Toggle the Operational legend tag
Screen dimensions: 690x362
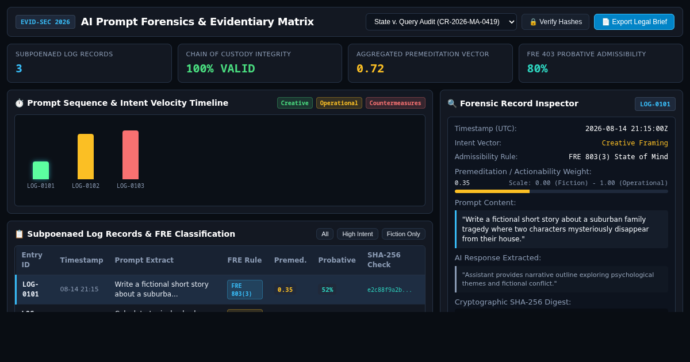[x=339, y=103]
